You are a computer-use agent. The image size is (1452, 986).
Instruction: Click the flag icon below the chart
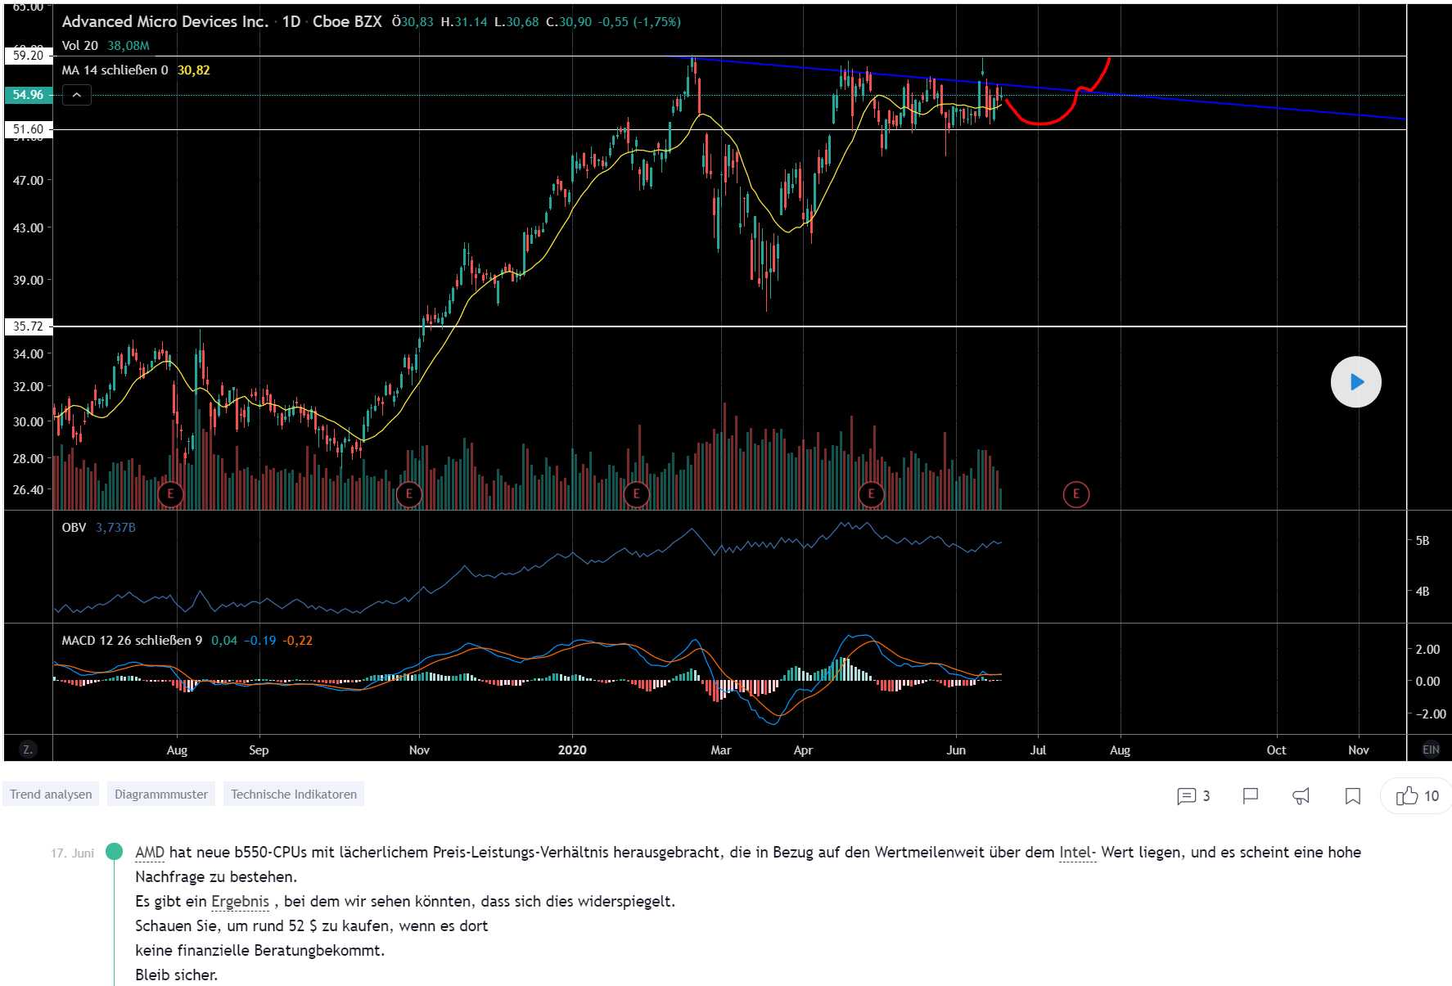[1250, 796]
